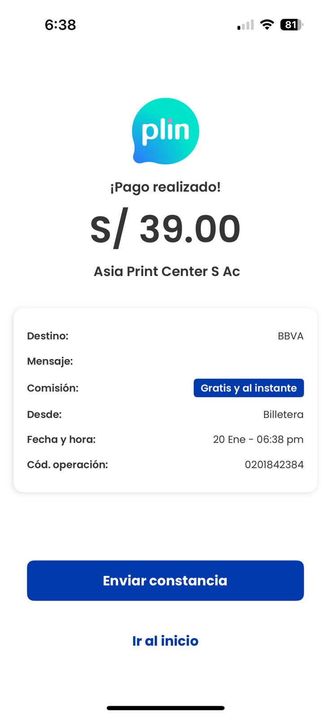Tap the Plin logo icon
Image resolution: width=331 pixels, height=717 pixels.
165,131
